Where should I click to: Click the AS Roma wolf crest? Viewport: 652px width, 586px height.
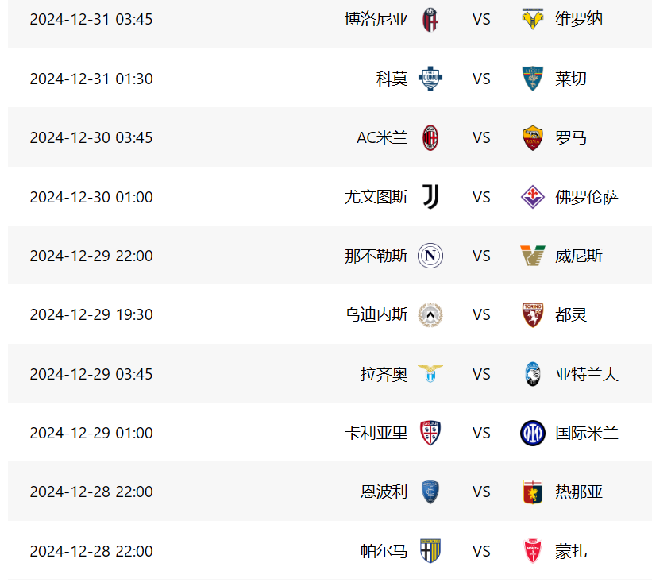coord(533,137)
